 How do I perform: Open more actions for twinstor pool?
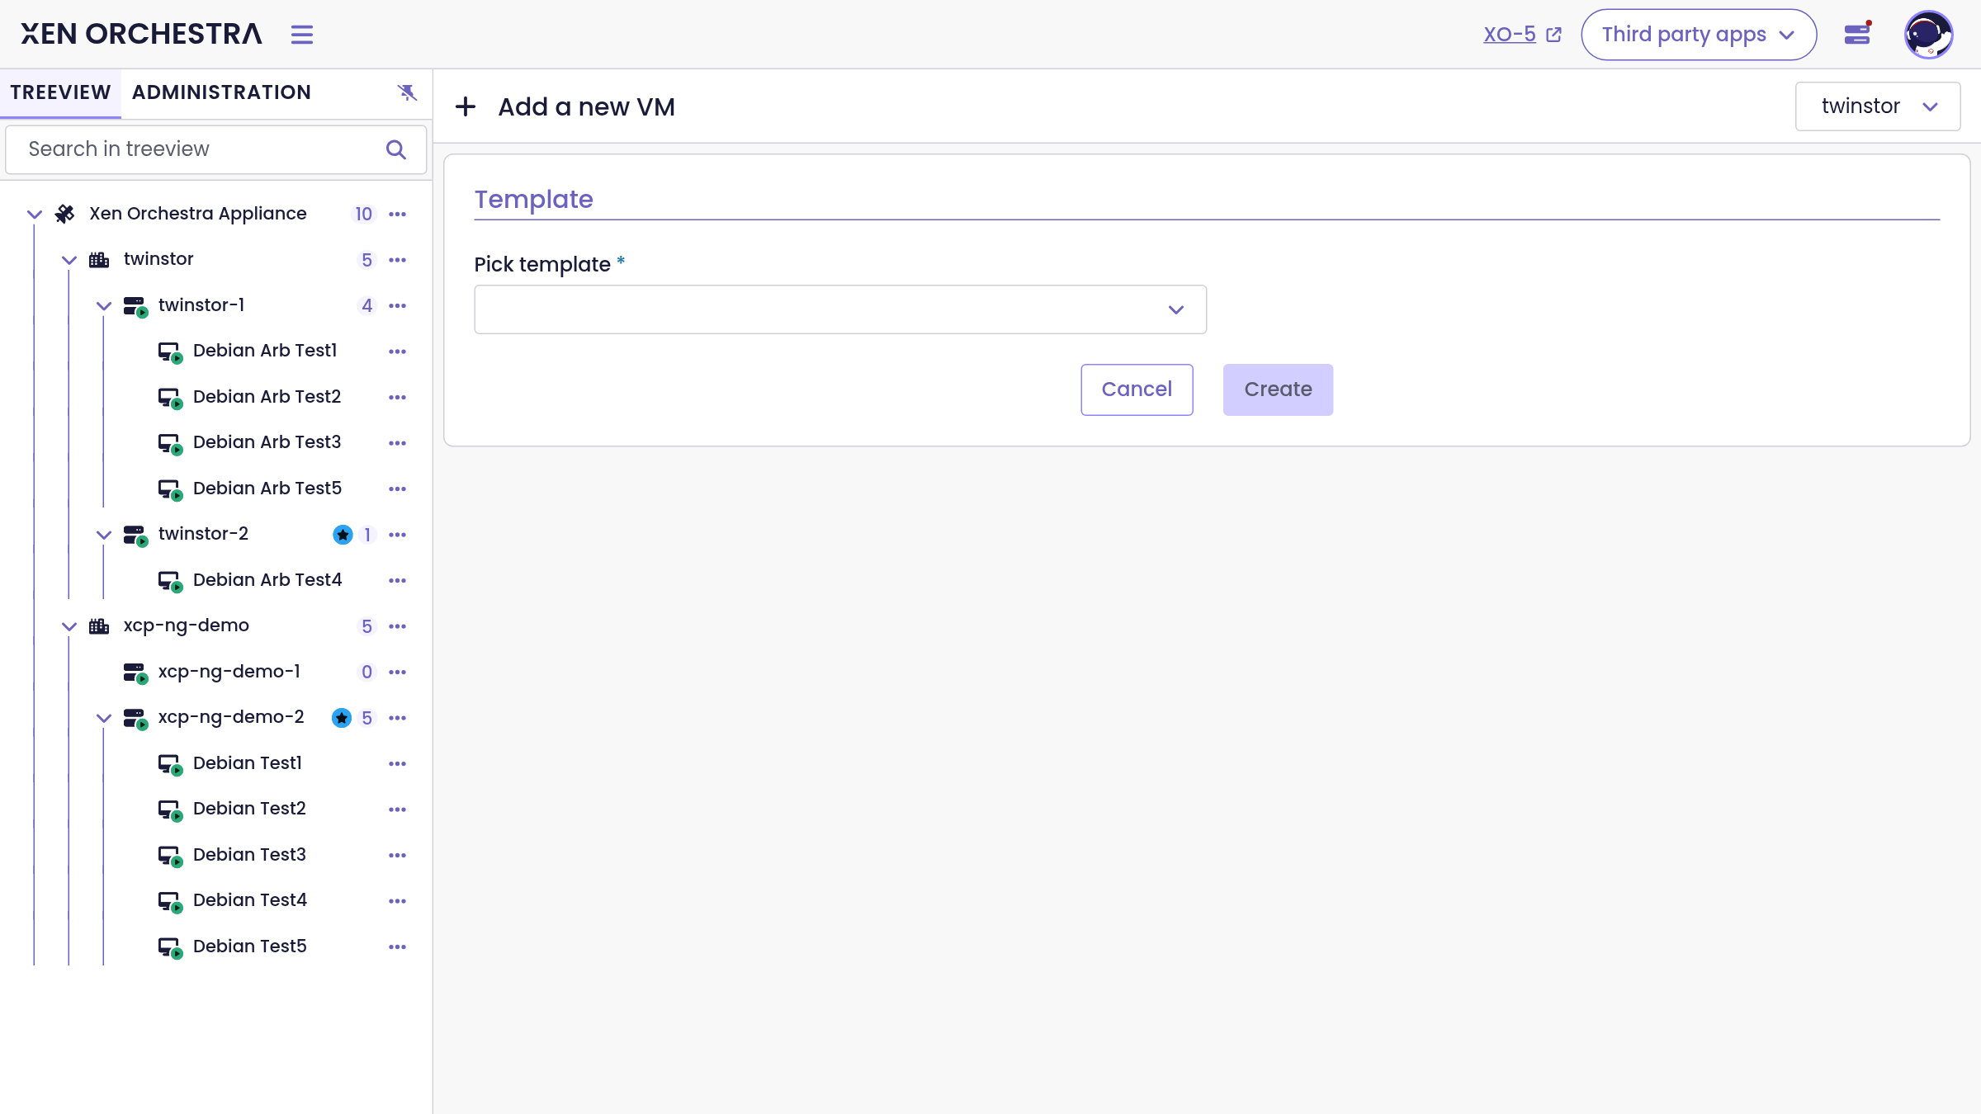click(398, 260)
